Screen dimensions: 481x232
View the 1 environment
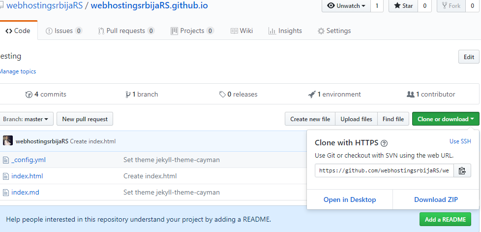(334, 95)
